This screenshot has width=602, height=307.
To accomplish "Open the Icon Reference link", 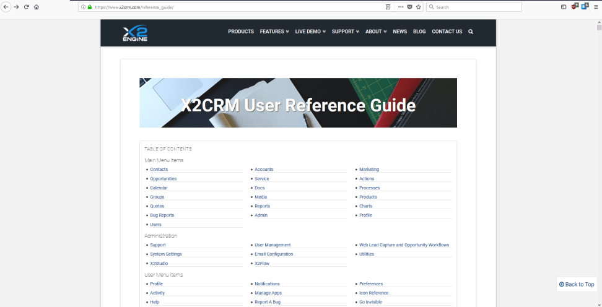I will tap(374, 293).
